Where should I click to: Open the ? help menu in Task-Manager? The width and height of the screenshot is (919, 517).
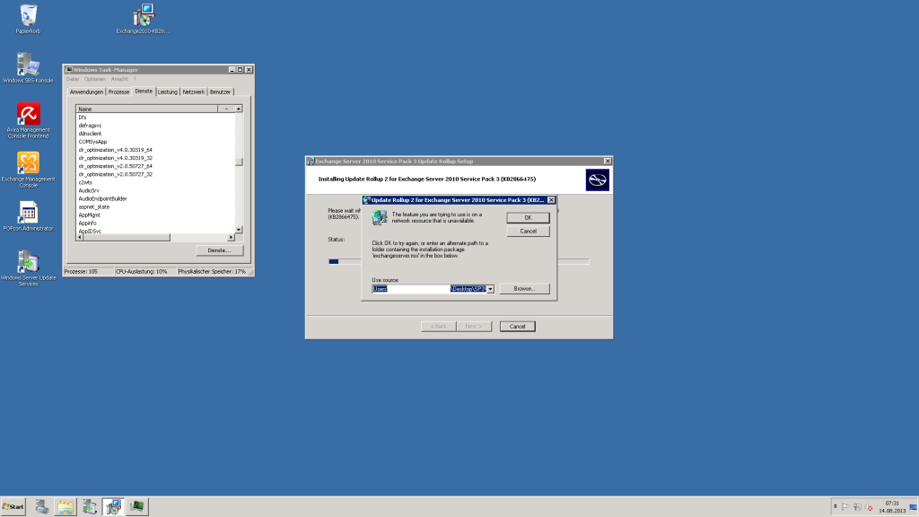coord(135,79)
